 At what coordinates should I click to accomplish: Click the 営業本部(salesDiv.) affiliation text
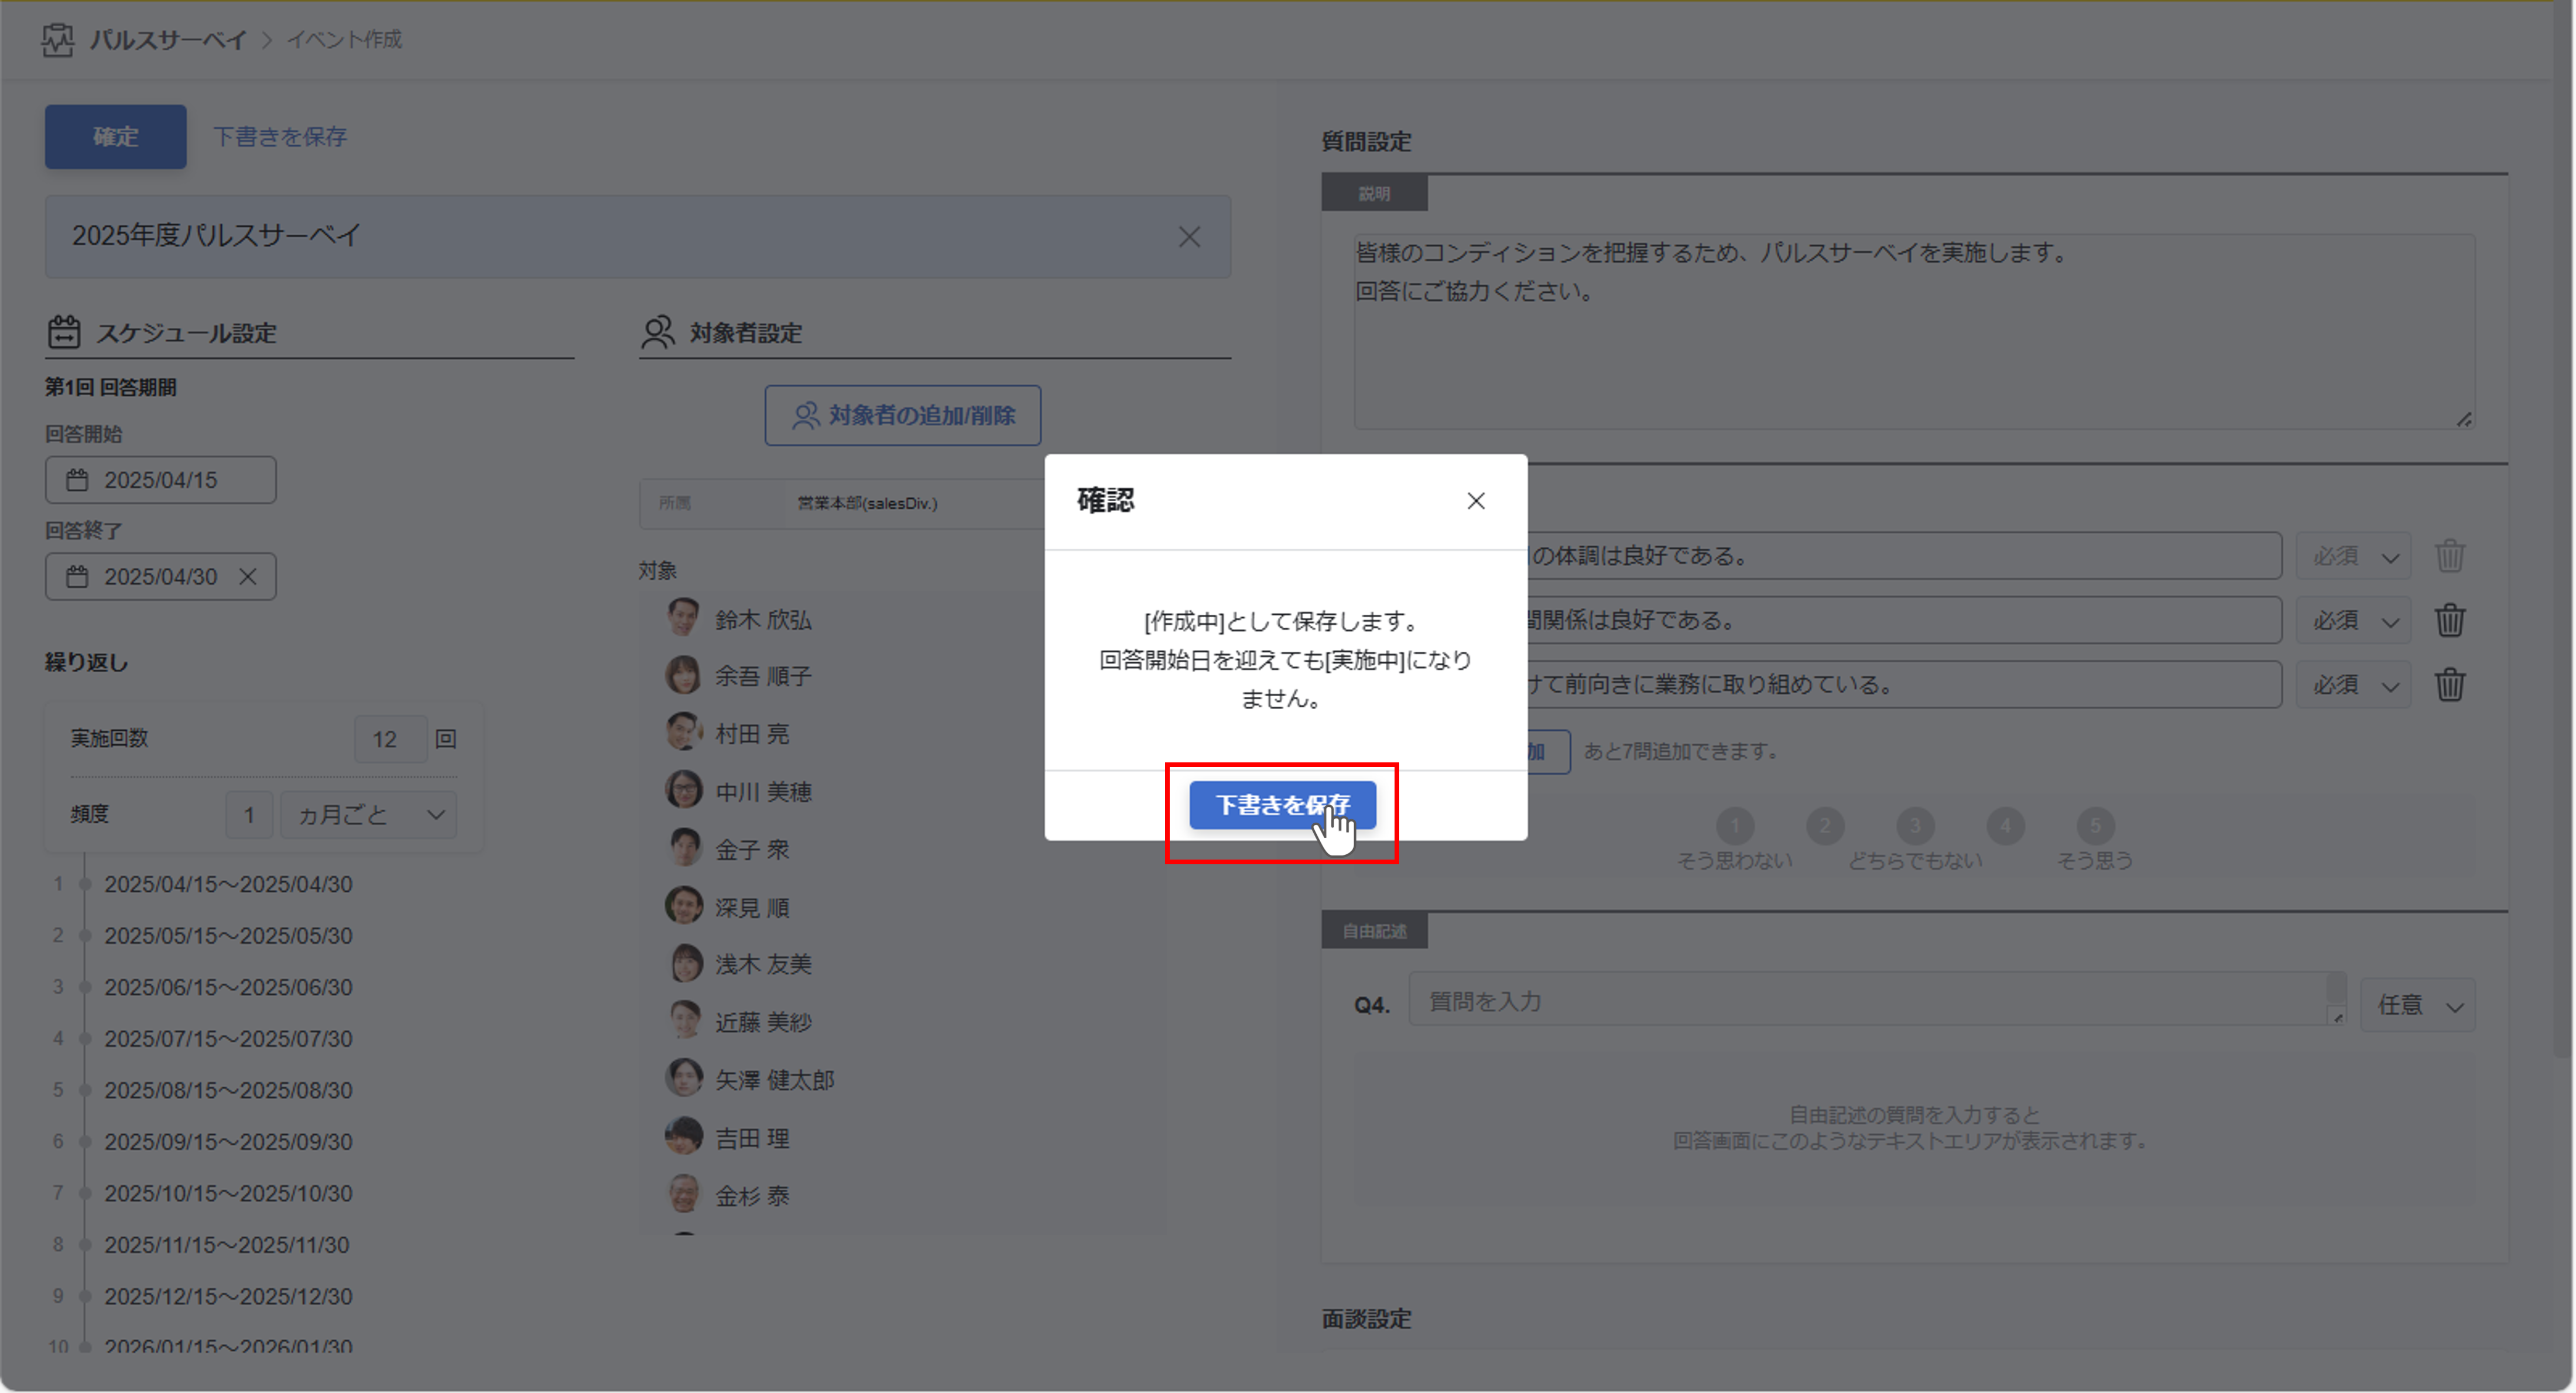[867, 503]
